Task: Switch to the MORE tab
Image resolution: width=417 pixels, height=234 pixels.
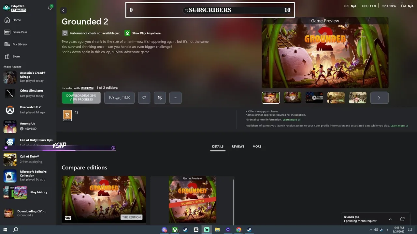Action: click(257, 147)
